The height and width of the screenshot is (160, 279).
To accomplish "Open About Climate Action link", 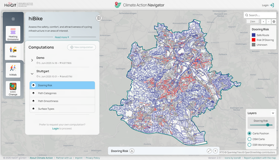I will pyautogui.click(x=41, y=158).
